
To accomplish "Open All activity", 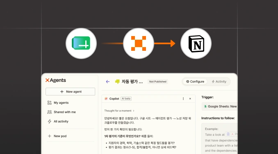I will (x=58, y=121).
